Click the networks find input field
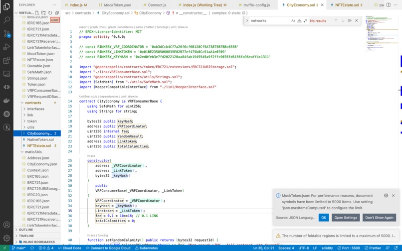The height and width of the screenshot is (251, 402). pos(269,20)
